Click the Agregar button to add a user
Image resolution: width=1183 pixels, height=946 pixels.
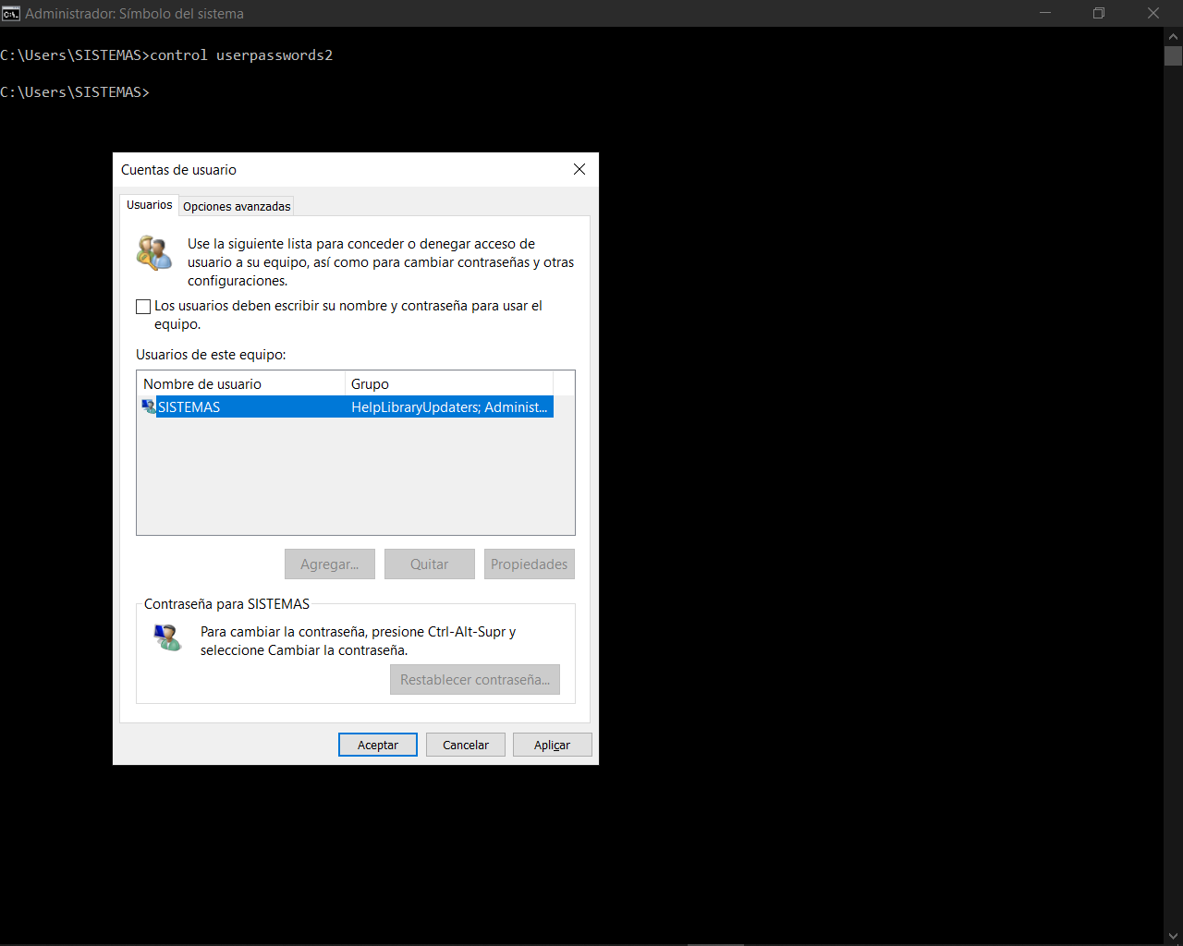point(330,564)
